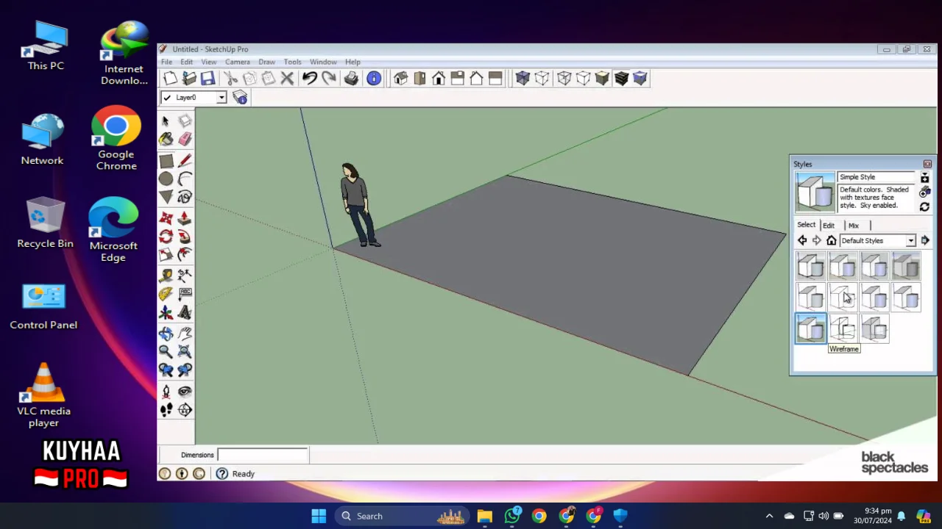
Task: Click the Simple Style name field
Action: 876,178
